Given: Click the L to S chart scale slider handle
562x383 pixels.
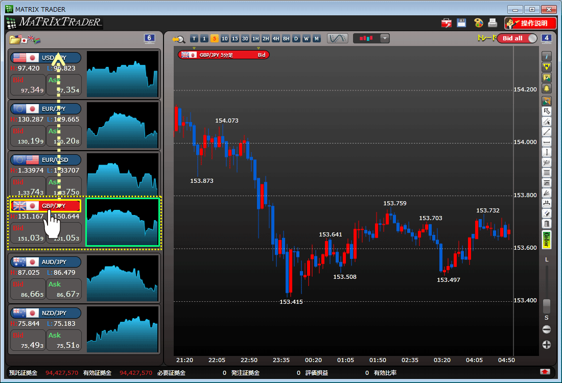Looking at the screenshot, I should pyautogui.click(x=546, y=306).
